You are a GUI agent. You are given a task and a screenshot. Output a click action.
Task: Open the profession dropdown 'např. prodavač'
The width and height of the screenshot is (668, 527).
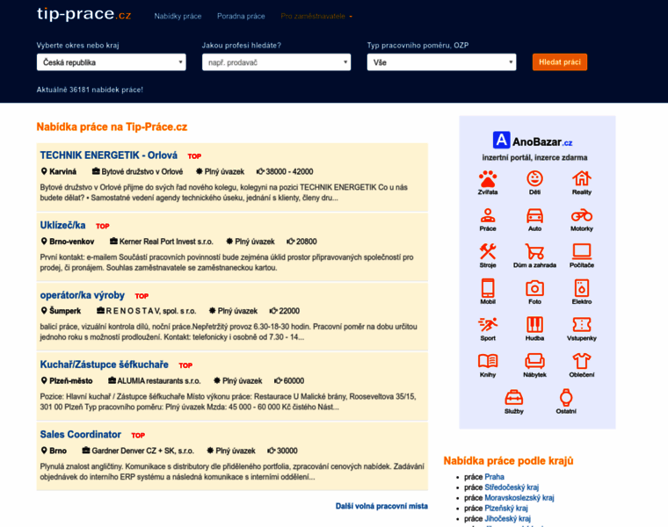coord(277,62)
